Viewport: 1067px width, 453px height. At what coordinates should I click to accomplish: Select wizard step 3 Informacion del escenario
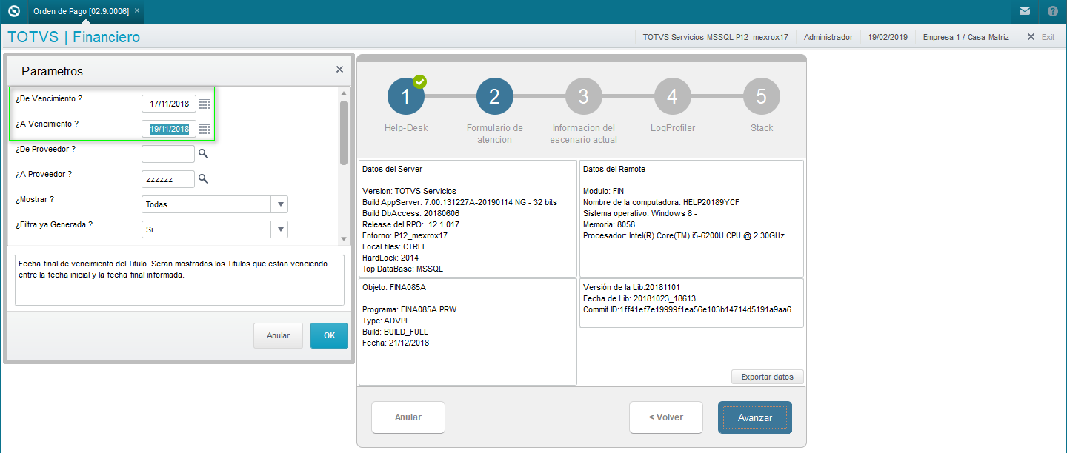click(x=584, y=96)
